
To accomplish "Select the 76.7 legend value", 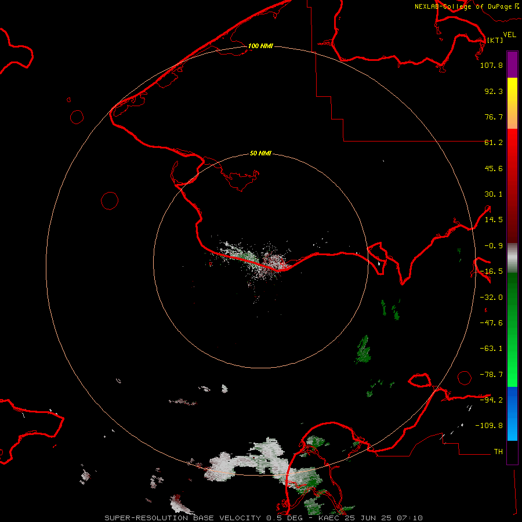I will (494, 117).
